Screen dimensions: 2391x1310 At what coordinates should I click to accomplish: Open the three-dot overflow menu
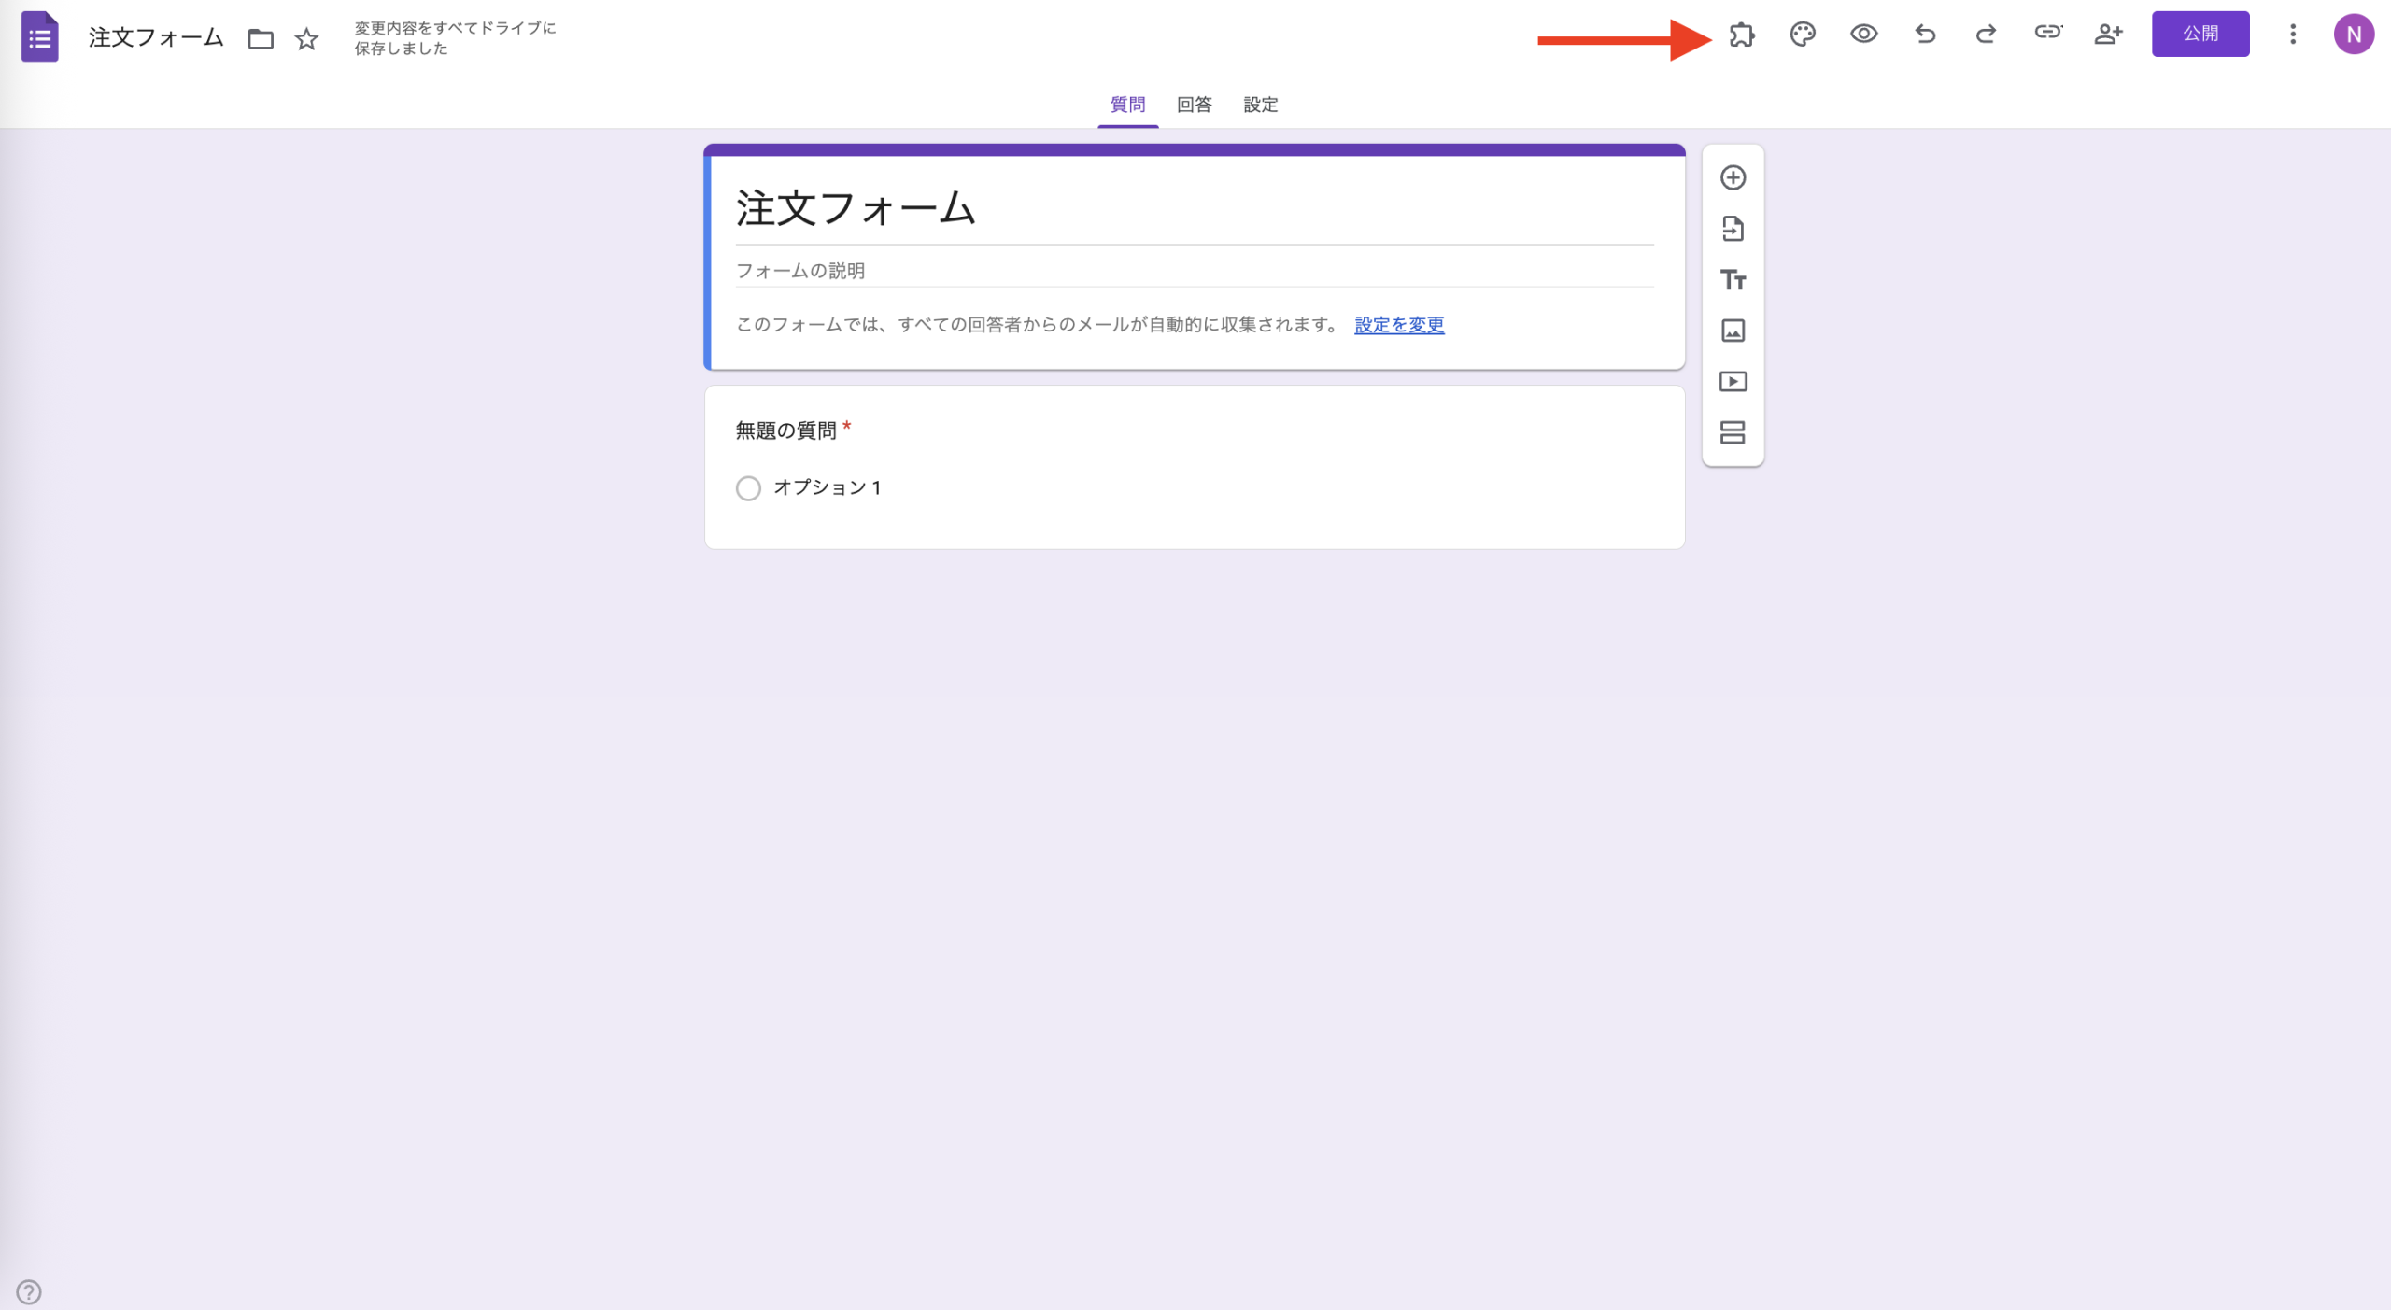(x=2291, y=35)
